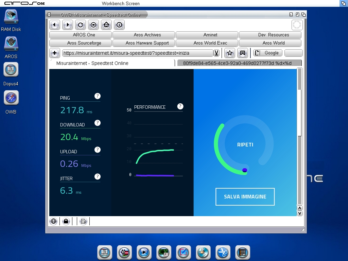Focus the URL address field

coord(138,53)
